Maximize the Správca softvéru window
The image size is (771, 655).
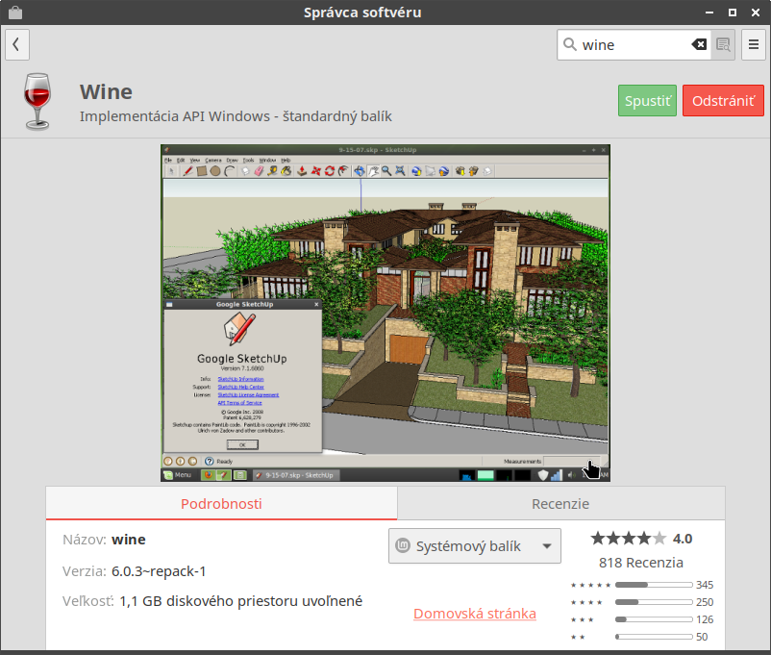(732, 13)
